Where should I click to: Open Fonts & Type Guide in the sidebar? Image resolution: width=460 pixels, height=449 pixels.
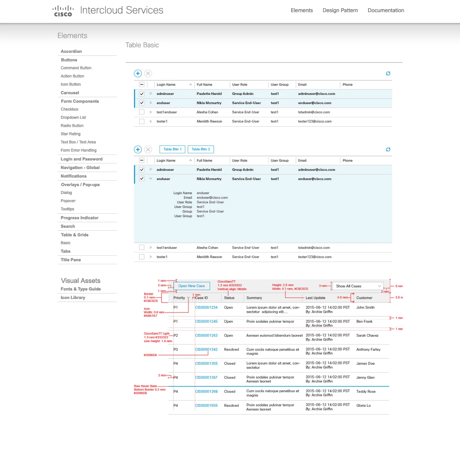coord(81,289)
